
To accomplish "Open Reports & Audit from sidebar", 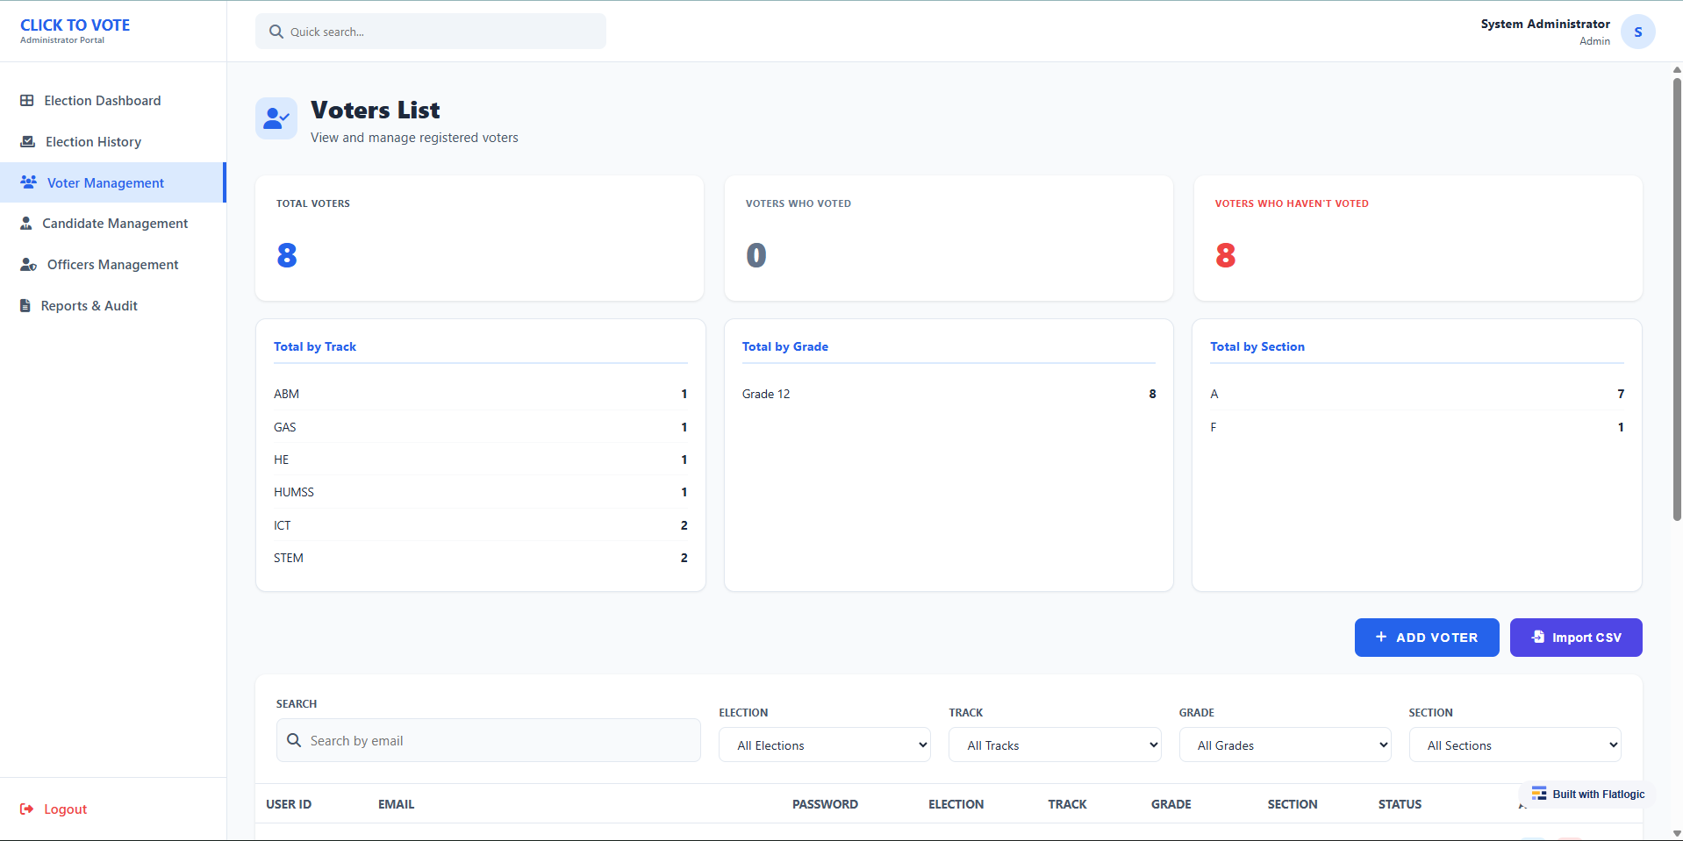I will tap(90, 306).
